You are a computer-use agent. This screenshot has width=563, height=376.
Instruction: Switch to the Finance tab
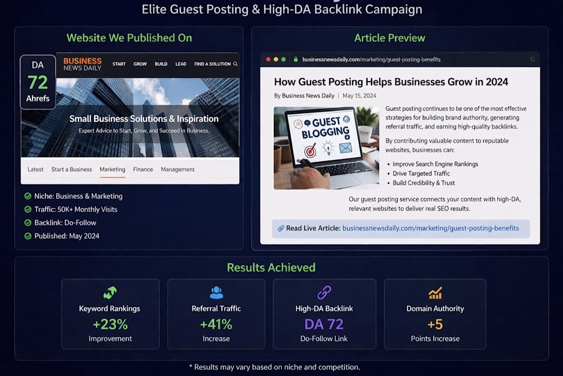143,169
